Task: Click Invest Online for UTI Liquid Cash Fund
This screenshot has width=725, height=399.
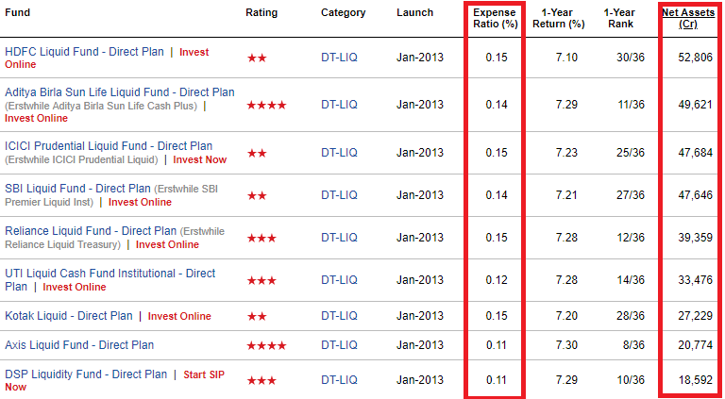Action: [x=74, y=288]
